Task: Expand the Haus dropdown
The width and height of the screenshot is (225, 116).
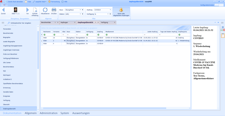Action: (82, 10)
